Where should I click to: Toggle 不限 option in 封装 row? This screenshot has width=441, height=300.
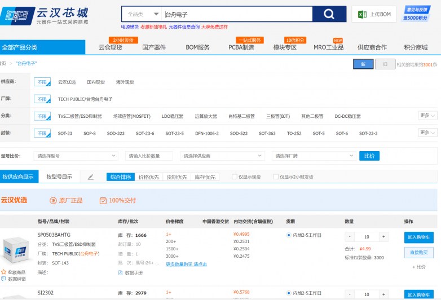[42, 133]
